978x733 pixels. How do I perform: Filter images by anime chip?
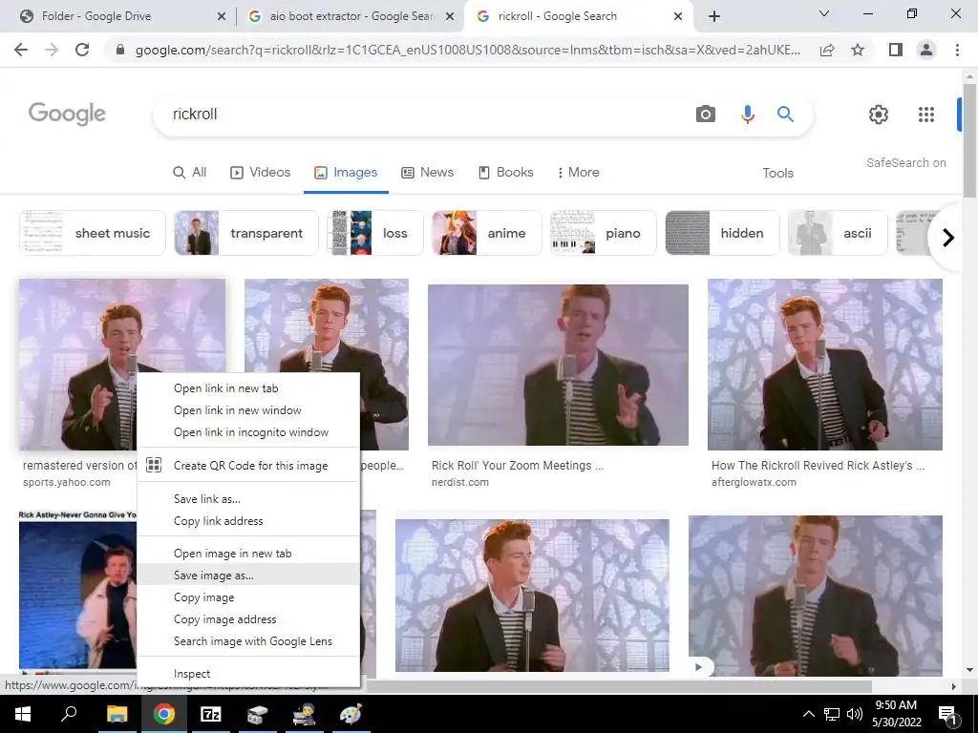[486, 233]
